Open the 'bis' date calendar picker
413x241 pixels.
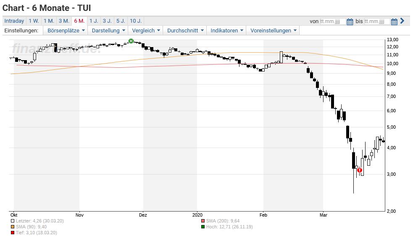click(394, 21)
